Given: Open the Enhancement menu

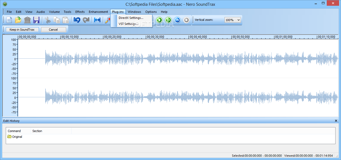Looking at the screenshot, I should [98, 12].
